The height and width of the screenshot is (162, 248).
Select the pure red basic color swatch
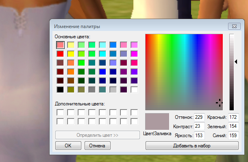60,54
